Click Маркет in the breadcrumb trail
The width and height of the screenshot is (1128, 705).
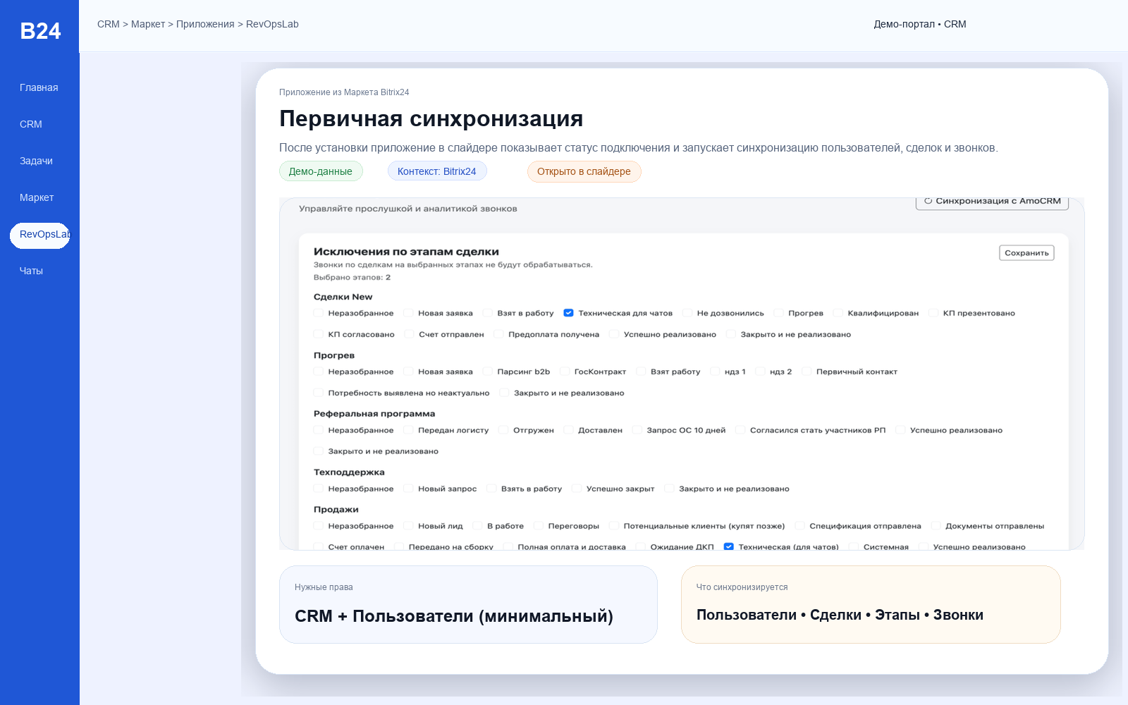pos(148,24)
